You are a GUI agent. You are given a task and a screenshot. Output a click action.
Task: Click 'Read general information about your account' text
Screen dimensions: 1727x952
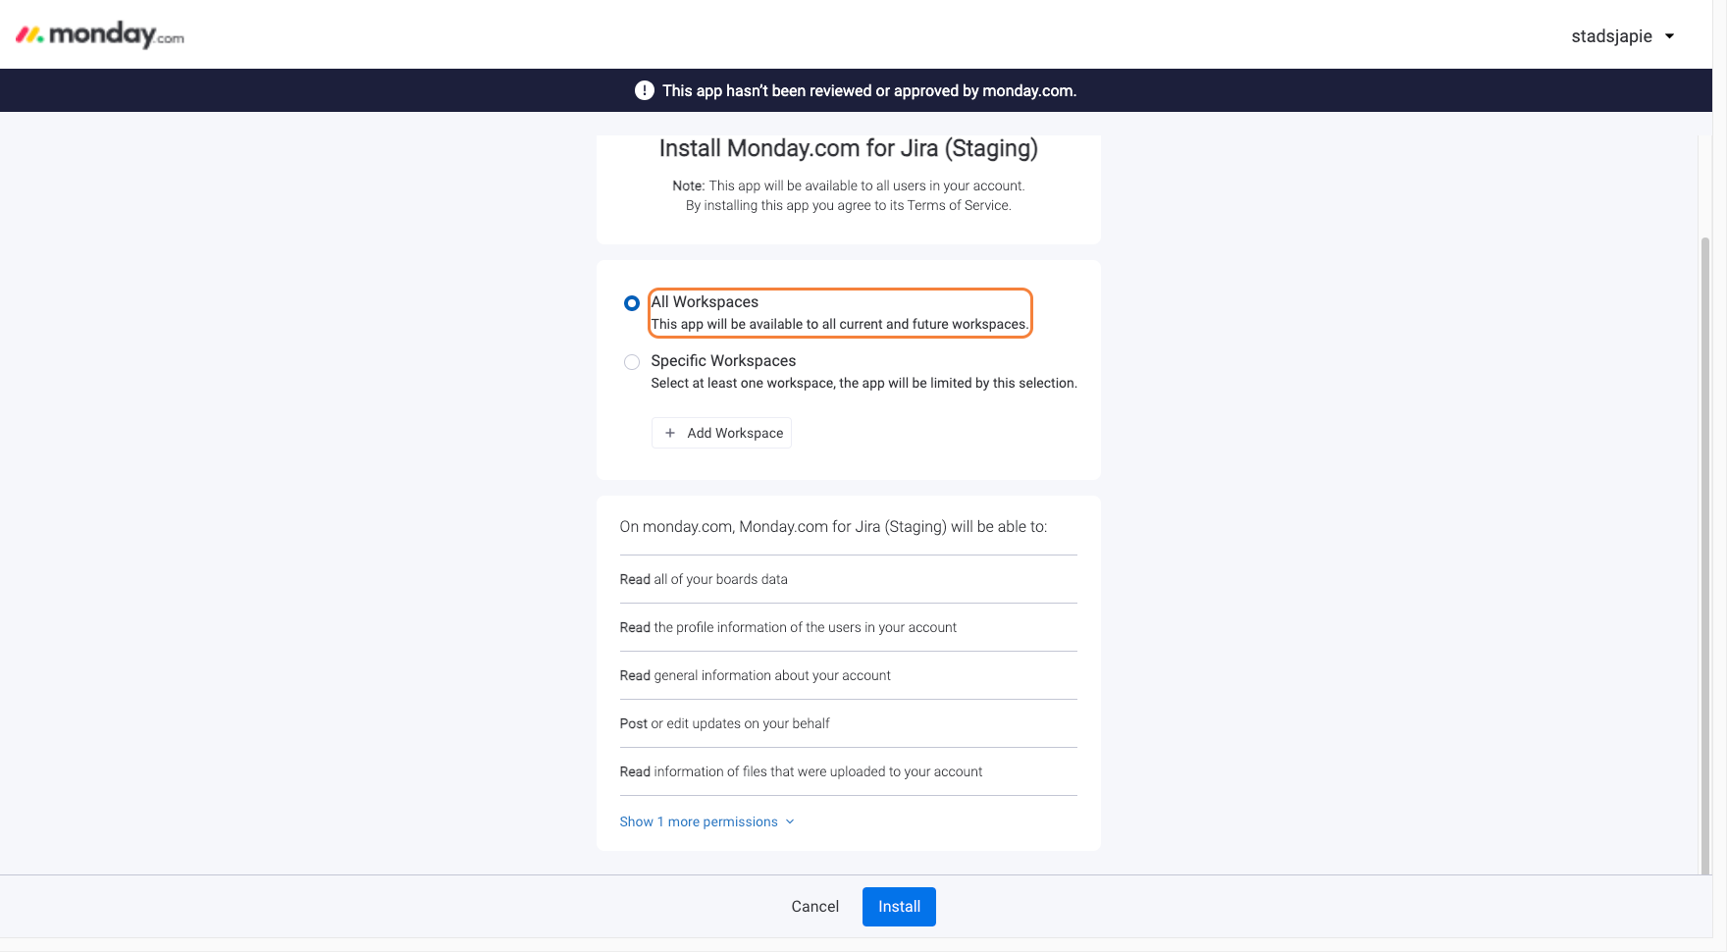click(x=755, y=675)
